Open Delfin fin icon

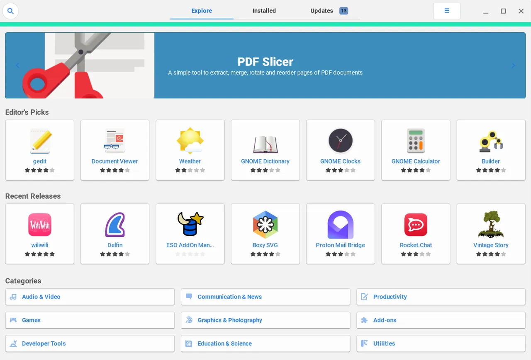pyautogui.click(x=115, y=225)
